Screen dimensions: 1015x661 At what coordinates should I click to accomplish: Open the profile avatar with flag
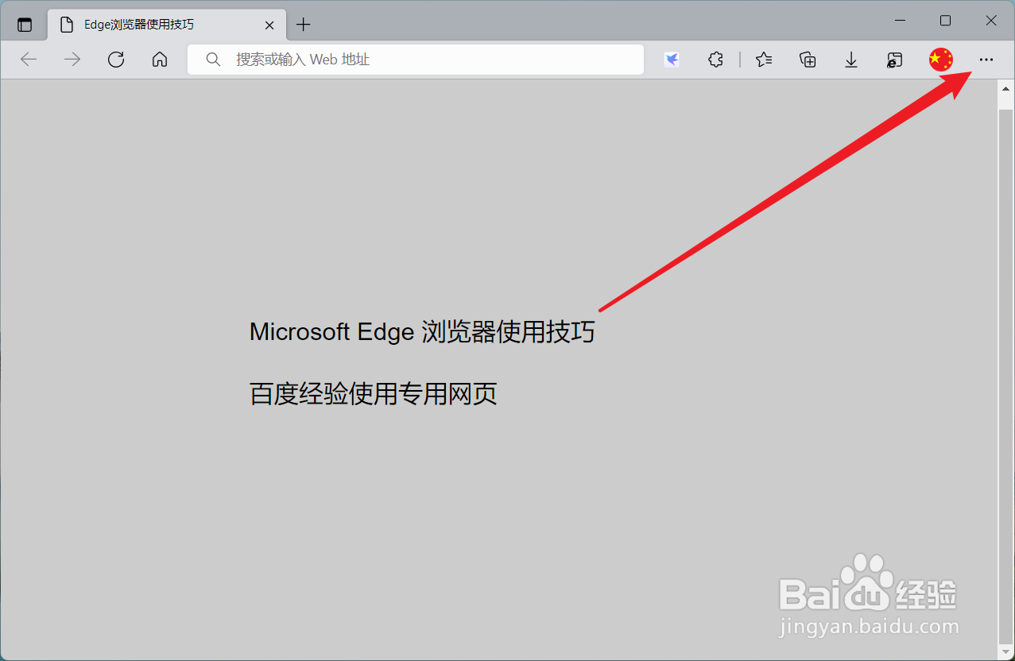pyautogui.click(x=941, y=60)
